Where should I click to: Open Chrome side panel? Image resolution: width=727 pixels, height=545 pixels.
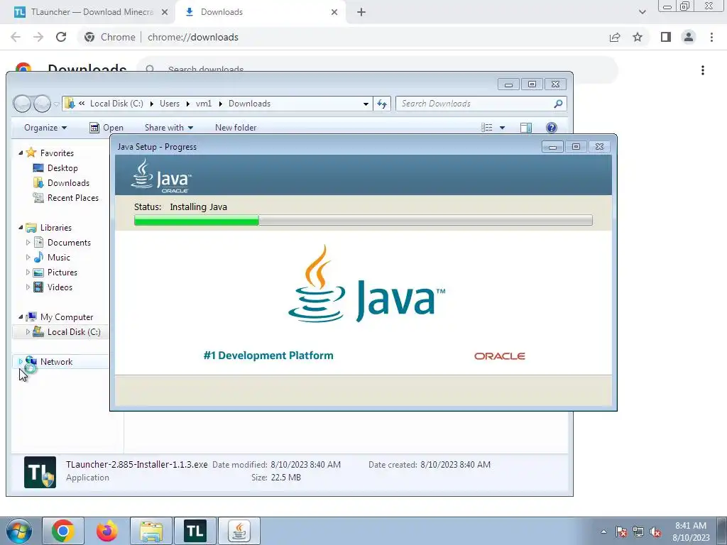666,37
